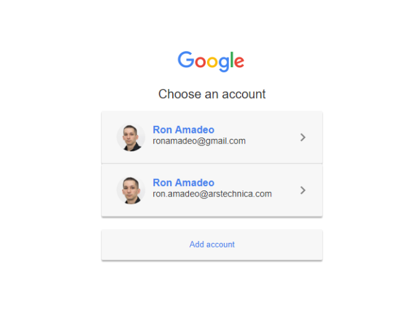Choose the arstechnica.com account row
This screenshot has width=414, height=312.
[212, 191]
